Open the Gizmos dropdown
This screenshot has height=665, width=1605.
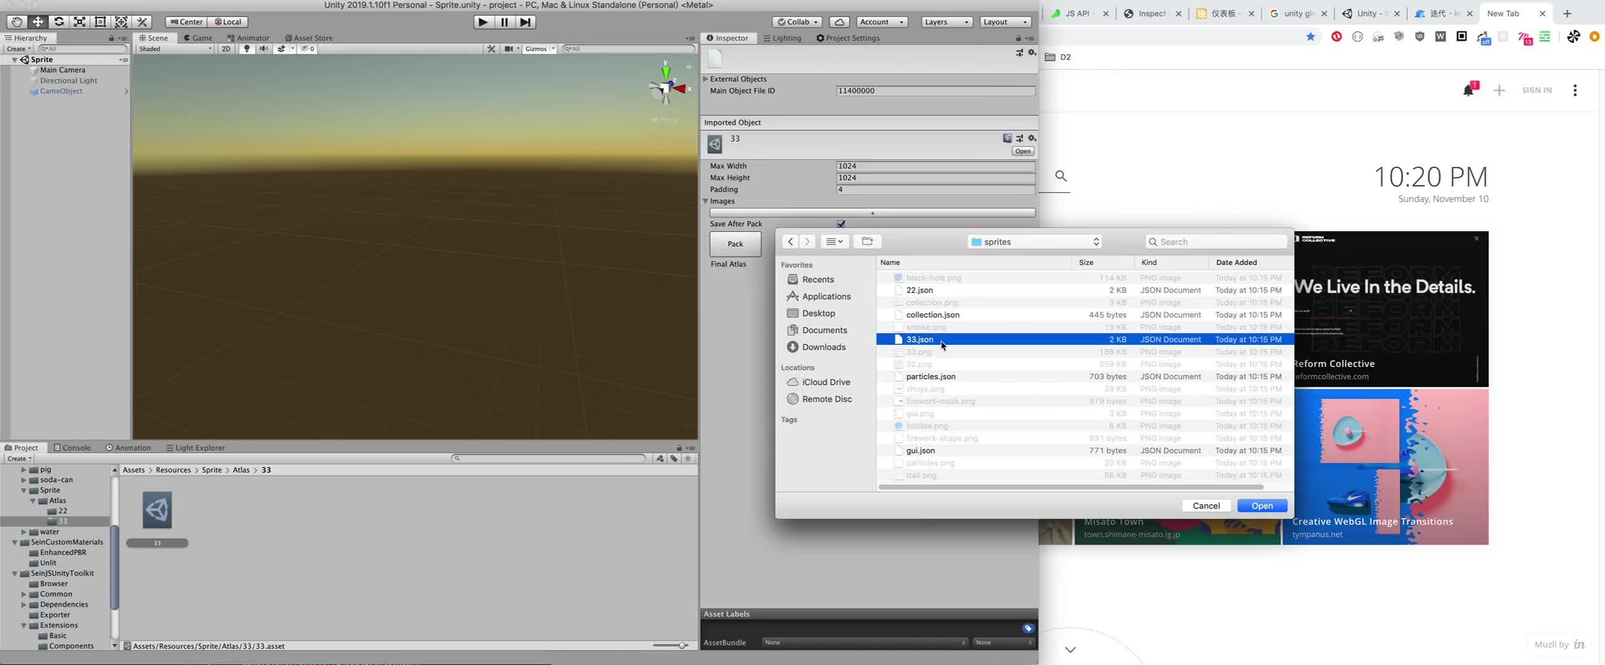click(540, 49)
